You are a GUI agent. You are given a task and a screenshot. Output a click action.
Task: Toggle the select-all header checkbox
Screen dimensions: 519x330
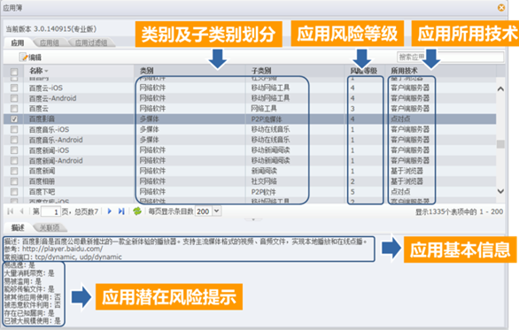14,72
